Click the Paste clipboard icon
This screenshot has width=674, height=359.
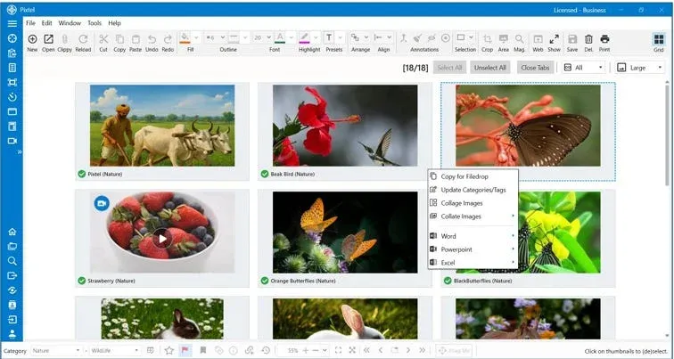click(x=136, y=39)
